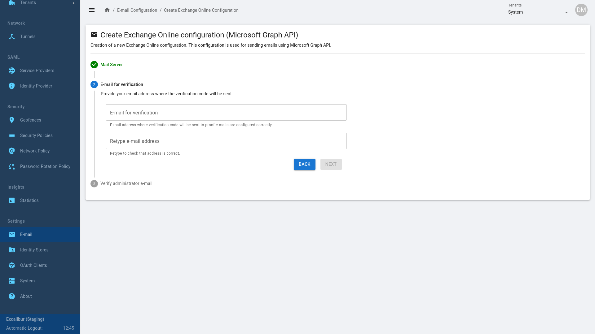Expand the Tenants sidebar submenu arrow
The image size is (595, 334).
point(73,3)
